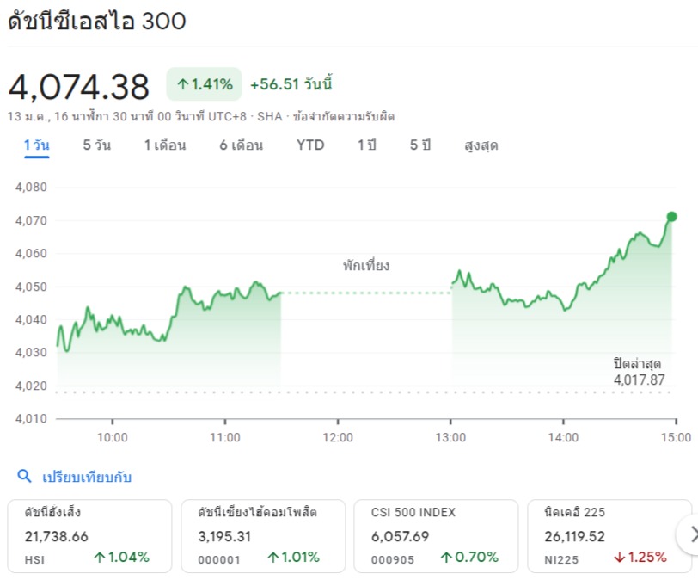The width and height of the screenshot is (698, 580).
Task: Switch to the 5 ปี tab
Action: click(419, 145)
